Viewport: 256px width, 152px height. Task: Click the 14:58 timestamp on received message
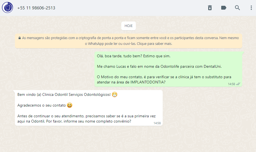(x=157, y=123)
